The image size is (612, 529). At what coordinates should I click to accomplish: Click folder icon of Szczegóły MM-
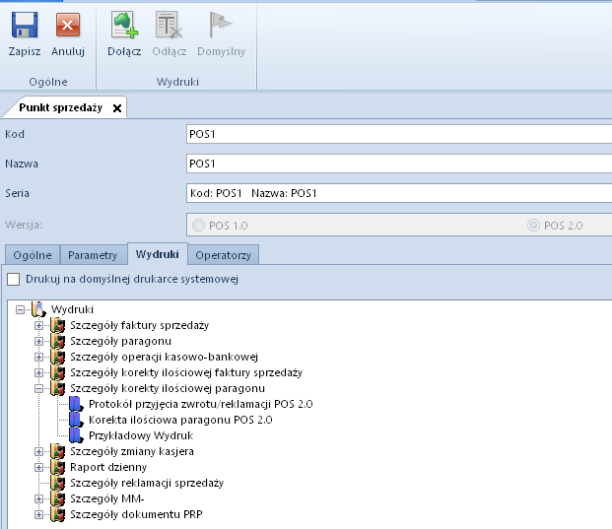[x=58, y=498]
